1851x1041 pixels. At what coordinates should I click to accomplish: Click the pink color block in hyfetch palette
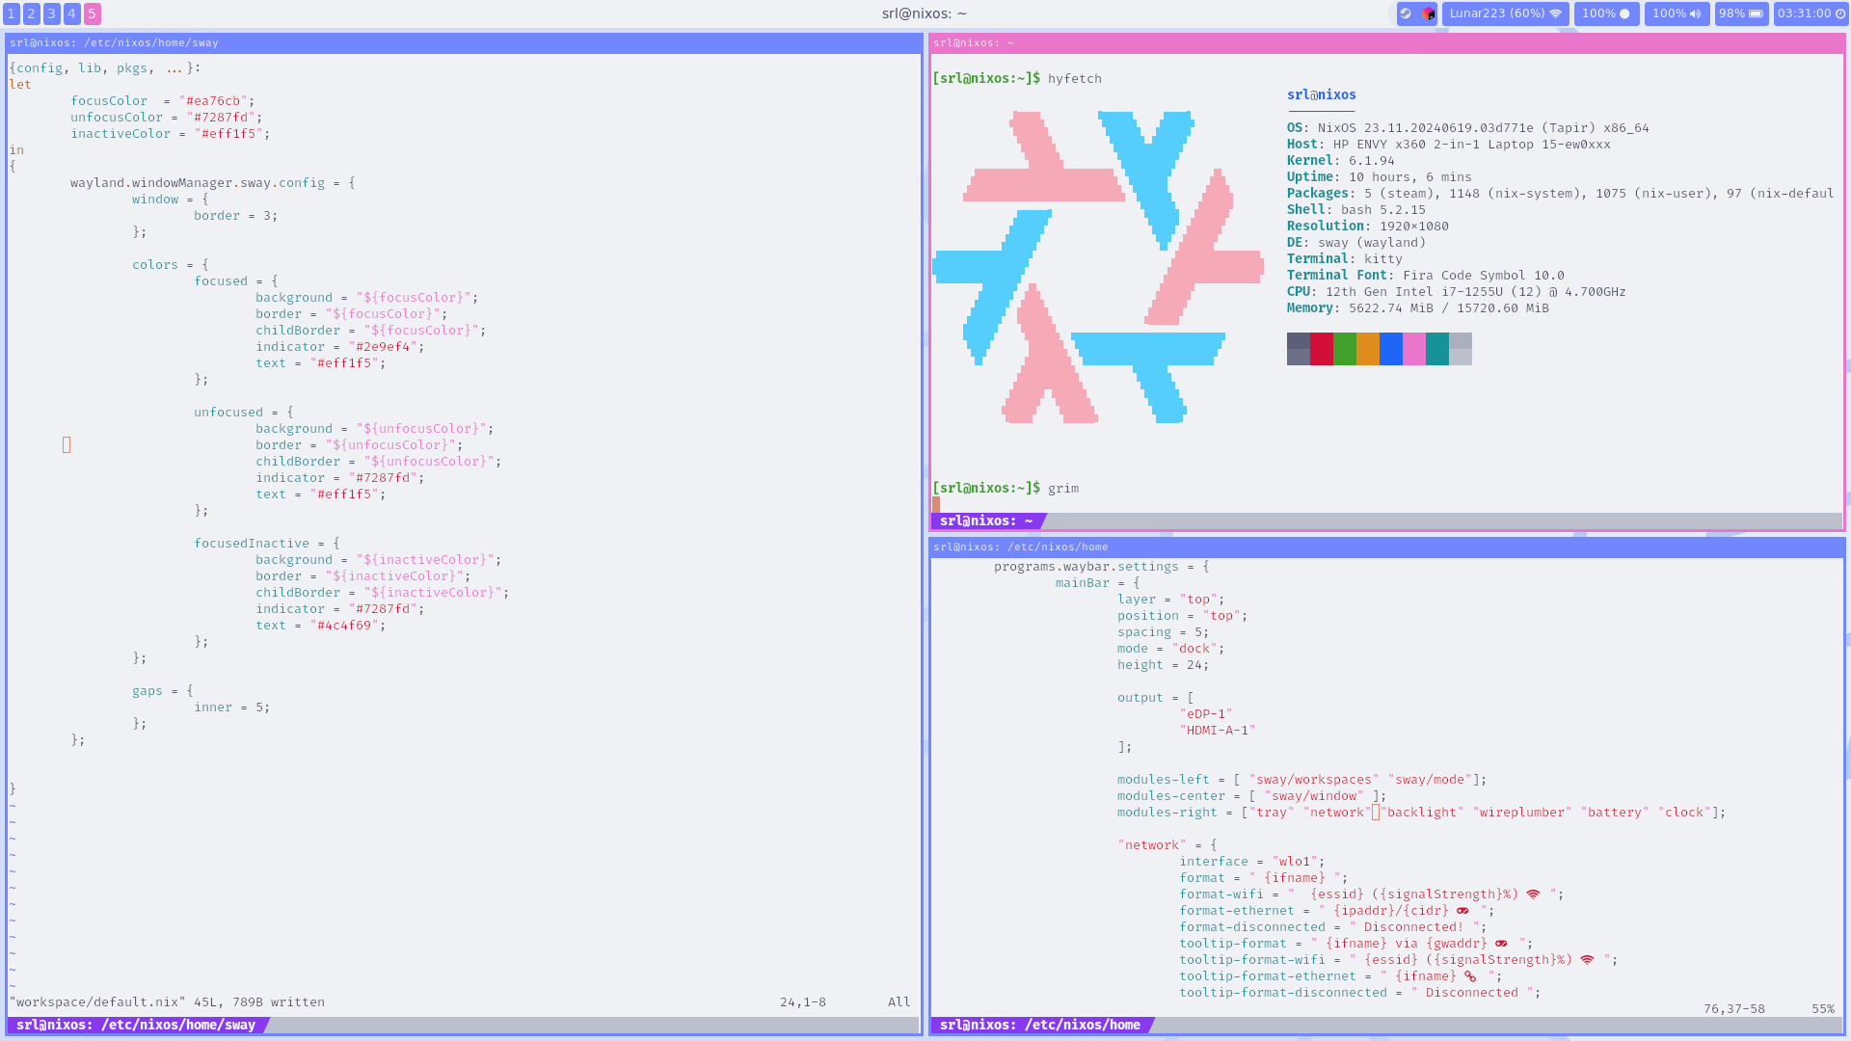tap(1414, 349)
